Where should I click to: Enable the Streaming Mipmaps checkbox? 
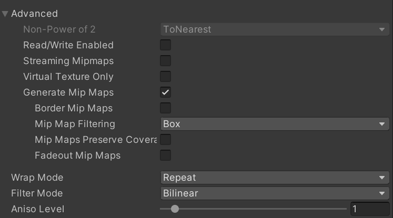pyautogui.click(x=165, y=61)
